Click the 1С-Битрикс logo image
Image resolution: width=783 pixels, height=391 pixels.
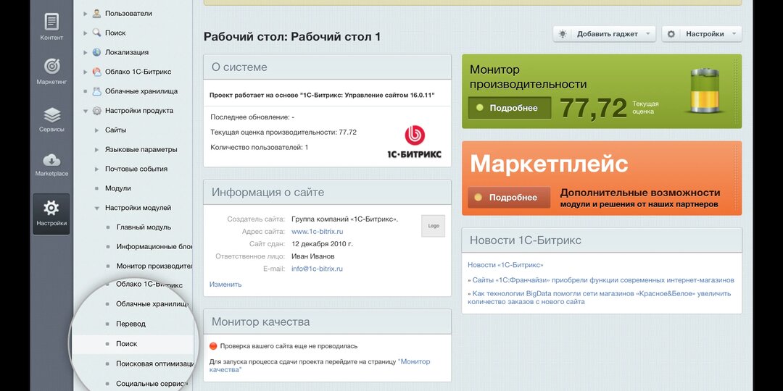click(415, 142)
